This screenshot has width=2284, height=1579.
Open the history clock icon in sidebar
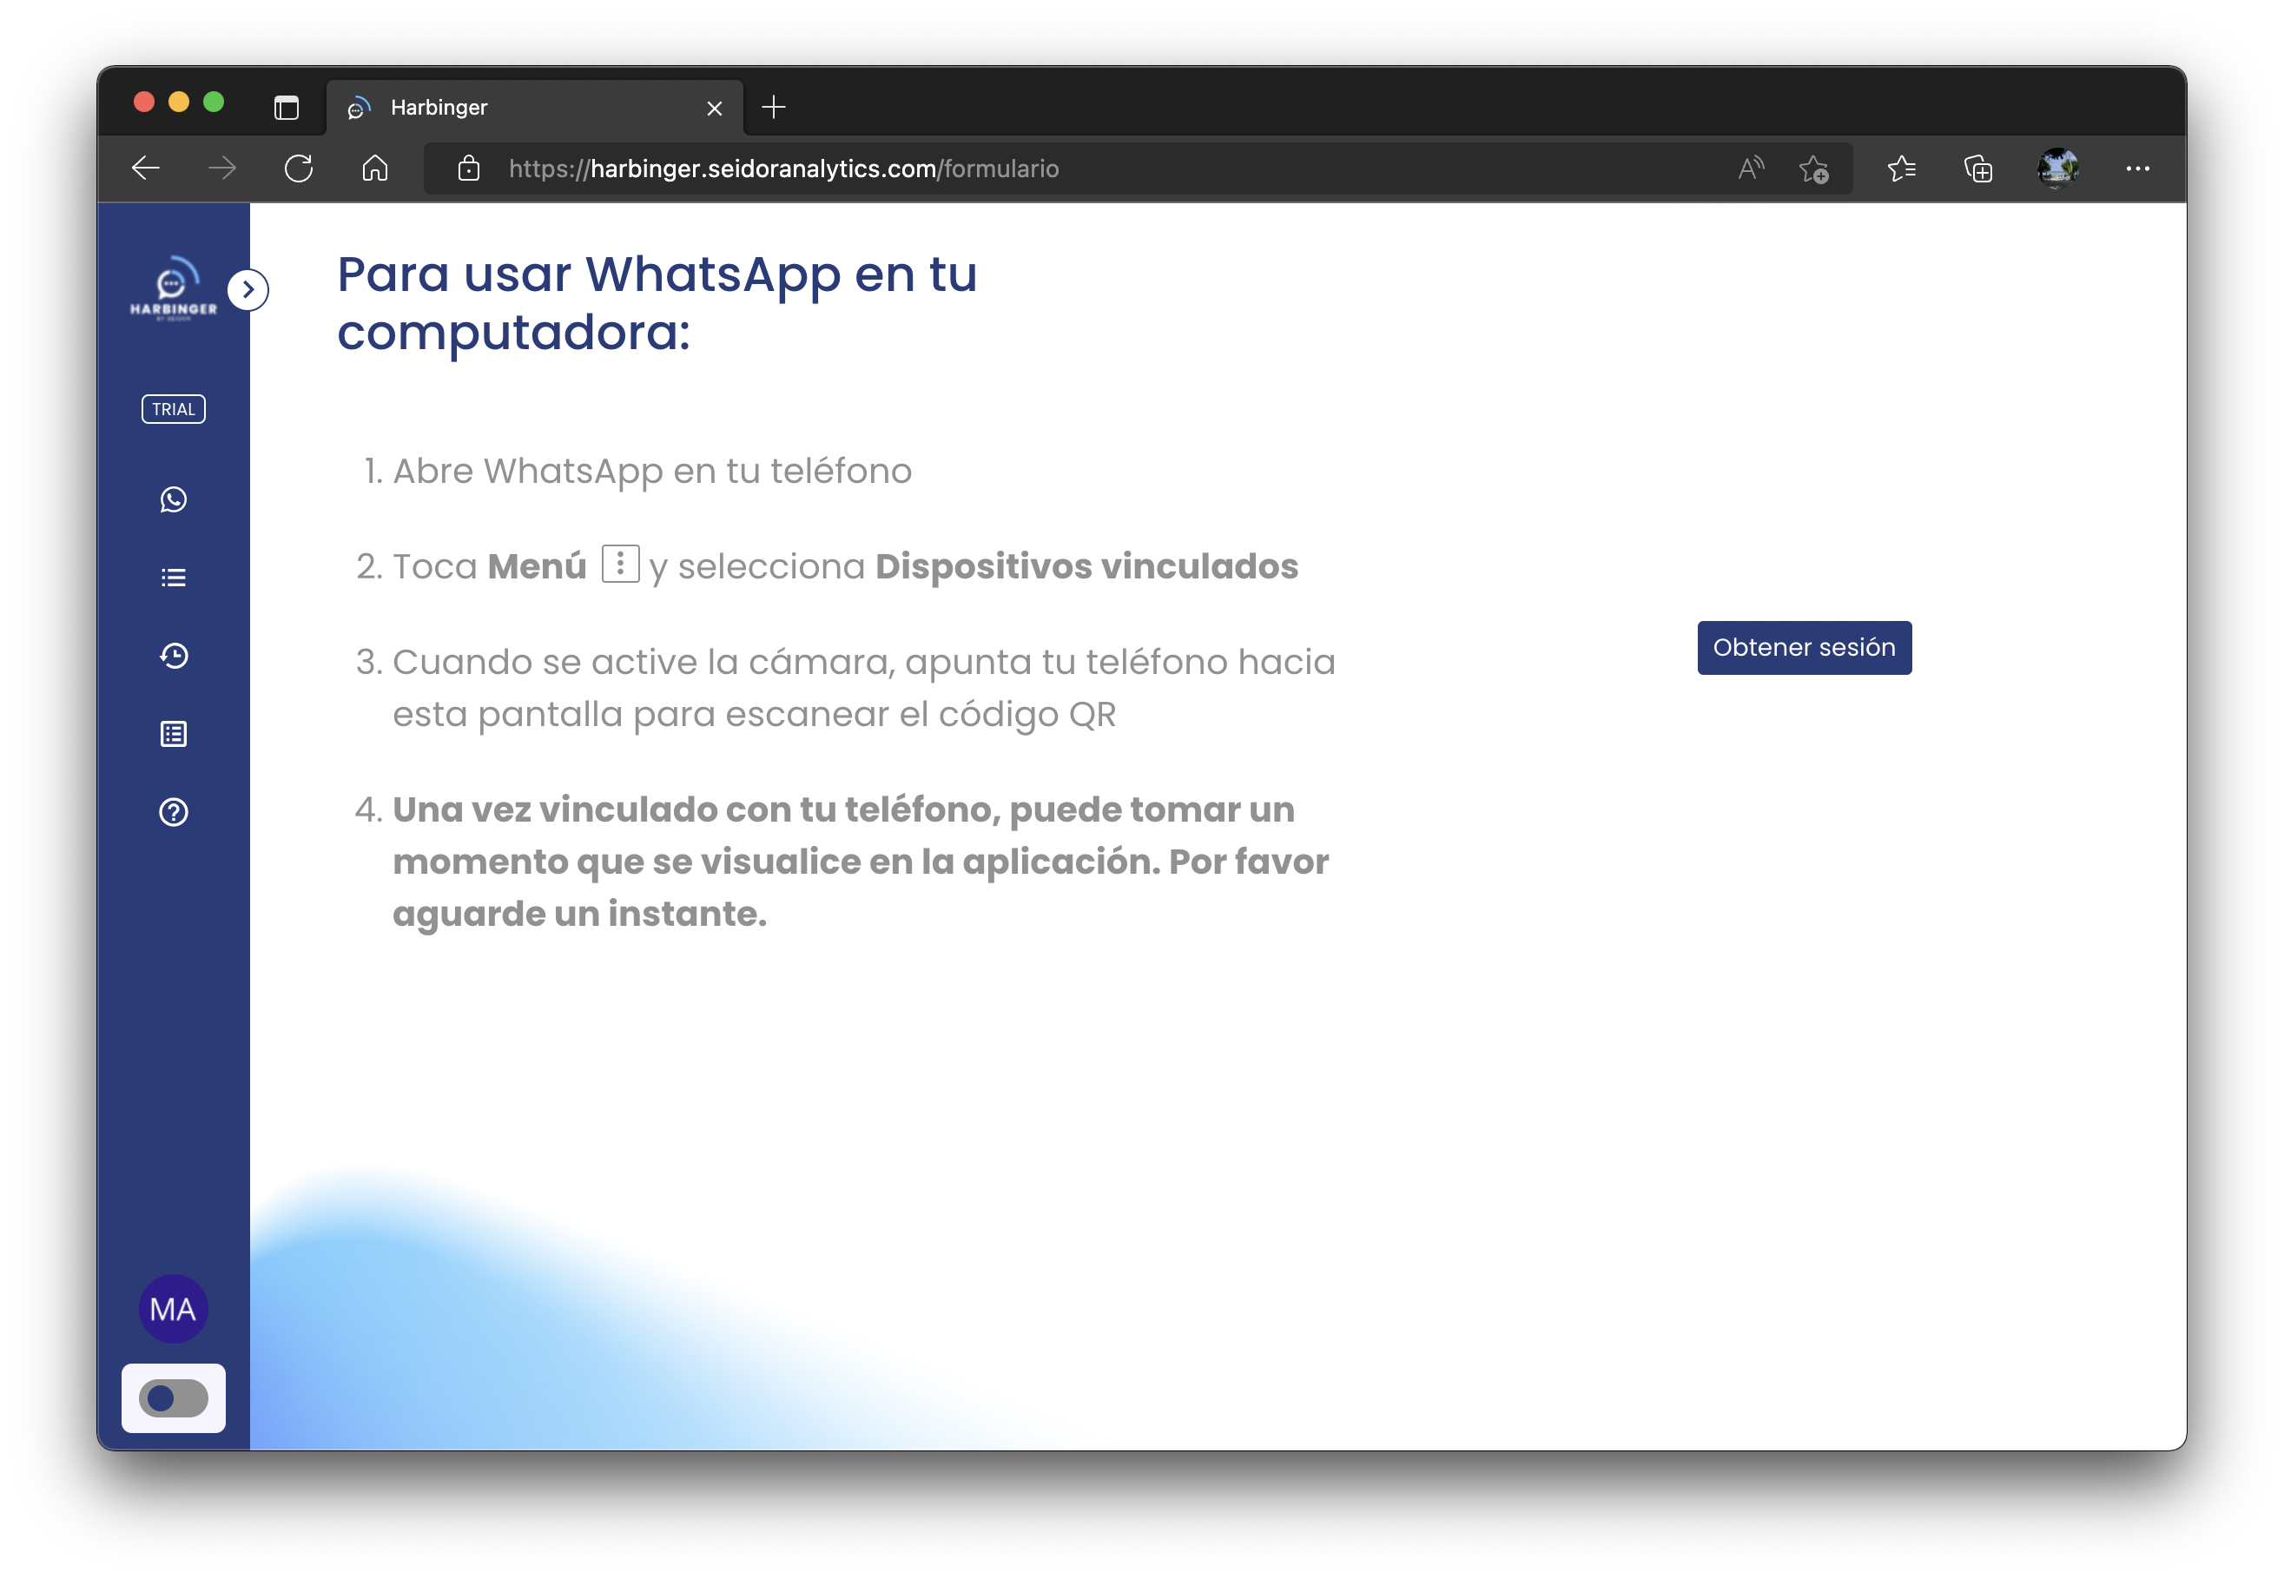click(173, 656)
